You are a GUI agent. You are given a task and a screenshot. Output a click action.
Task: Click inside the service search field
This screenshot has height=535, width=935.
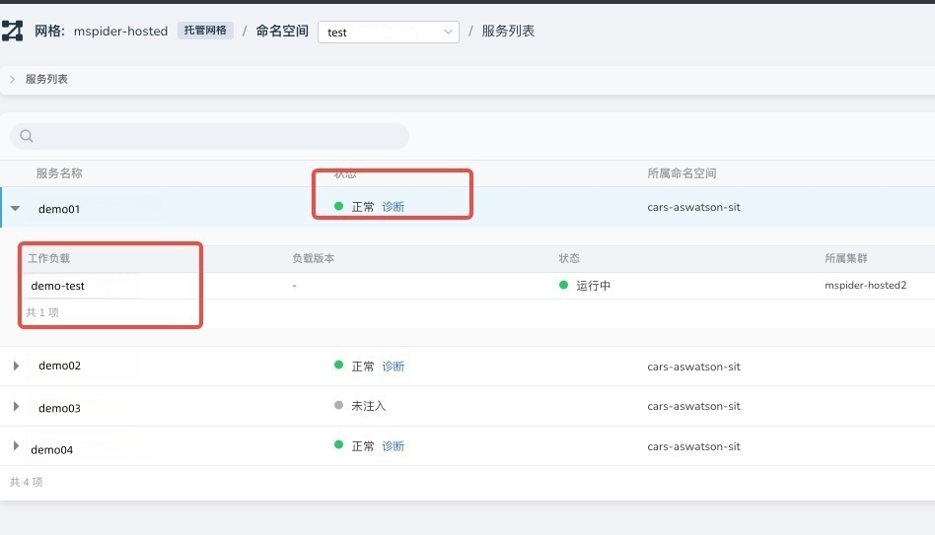[x=217, y=136]
